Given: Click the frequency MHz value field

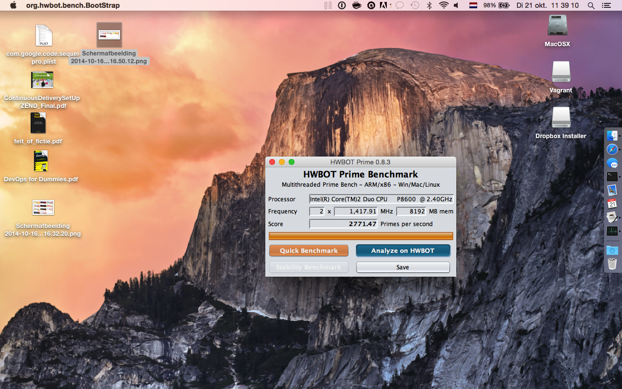Looking at the screenshot, I should tap(356, 211).
